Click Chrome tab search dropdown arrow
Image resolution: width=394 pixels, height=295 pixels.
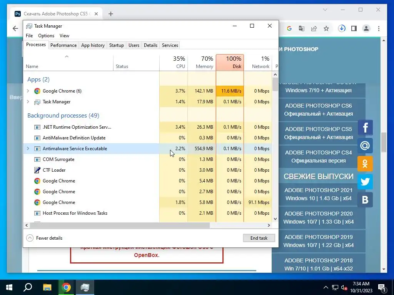[x=325, y=10]
